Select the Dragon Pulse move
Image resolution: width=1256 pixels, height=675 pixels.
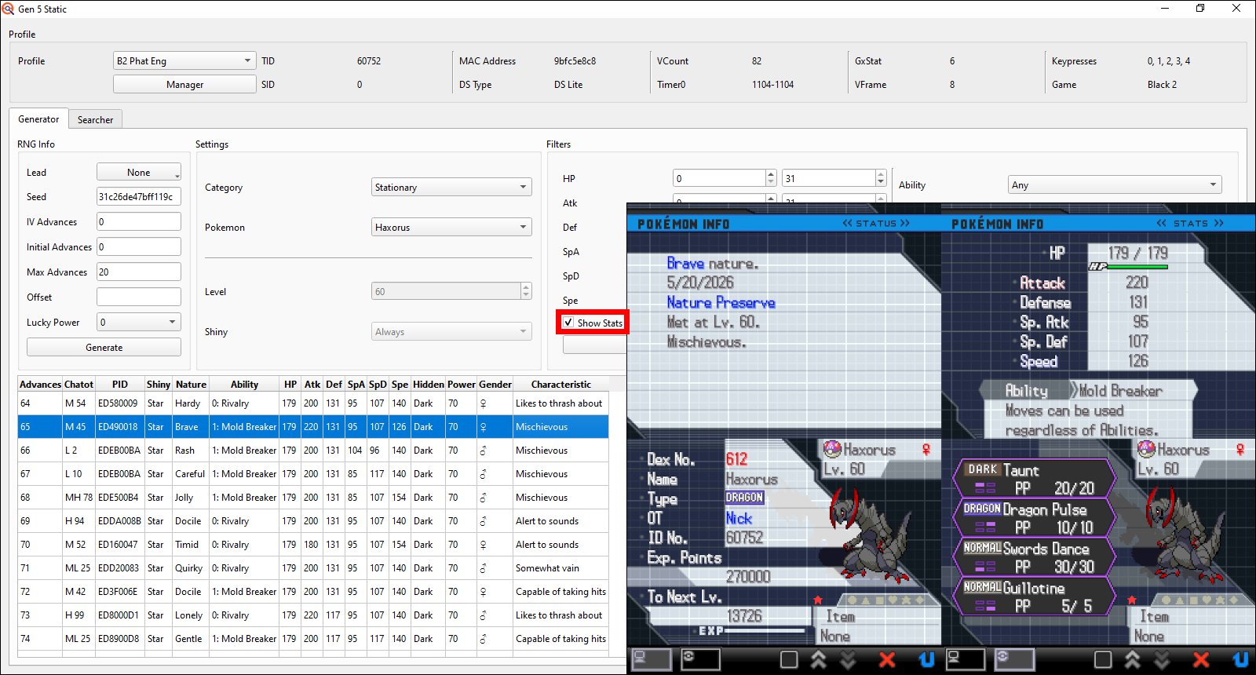coord(1034,518)
